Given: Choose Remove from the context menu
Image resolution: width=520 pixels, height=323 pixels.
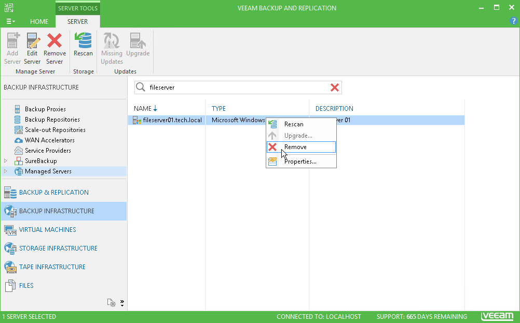Looking at the screenshot, I should [x=301, y=147].
